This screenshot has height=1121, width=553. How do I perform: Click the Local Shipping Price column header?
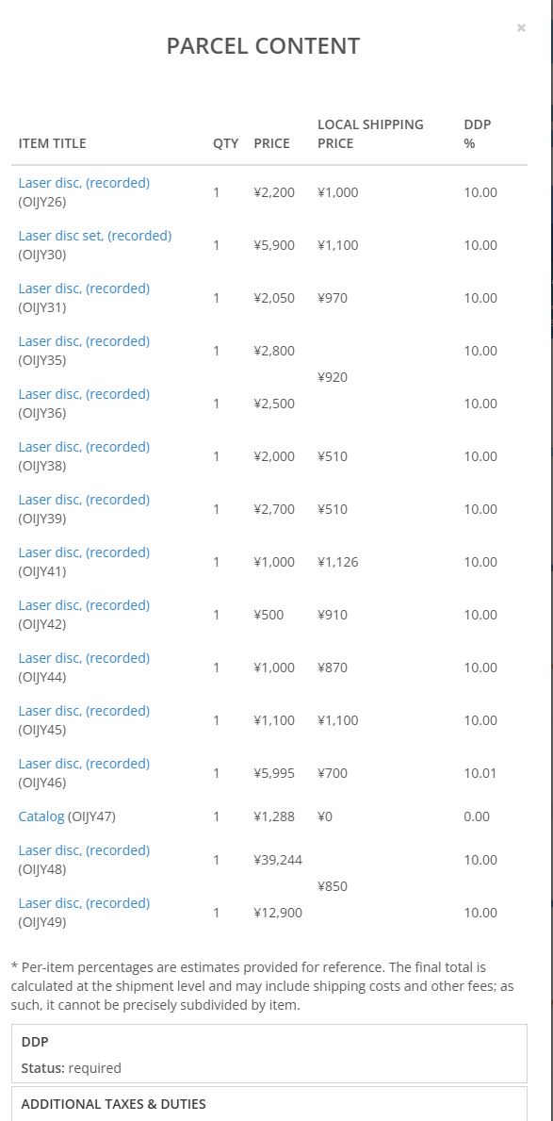(370, 134)
